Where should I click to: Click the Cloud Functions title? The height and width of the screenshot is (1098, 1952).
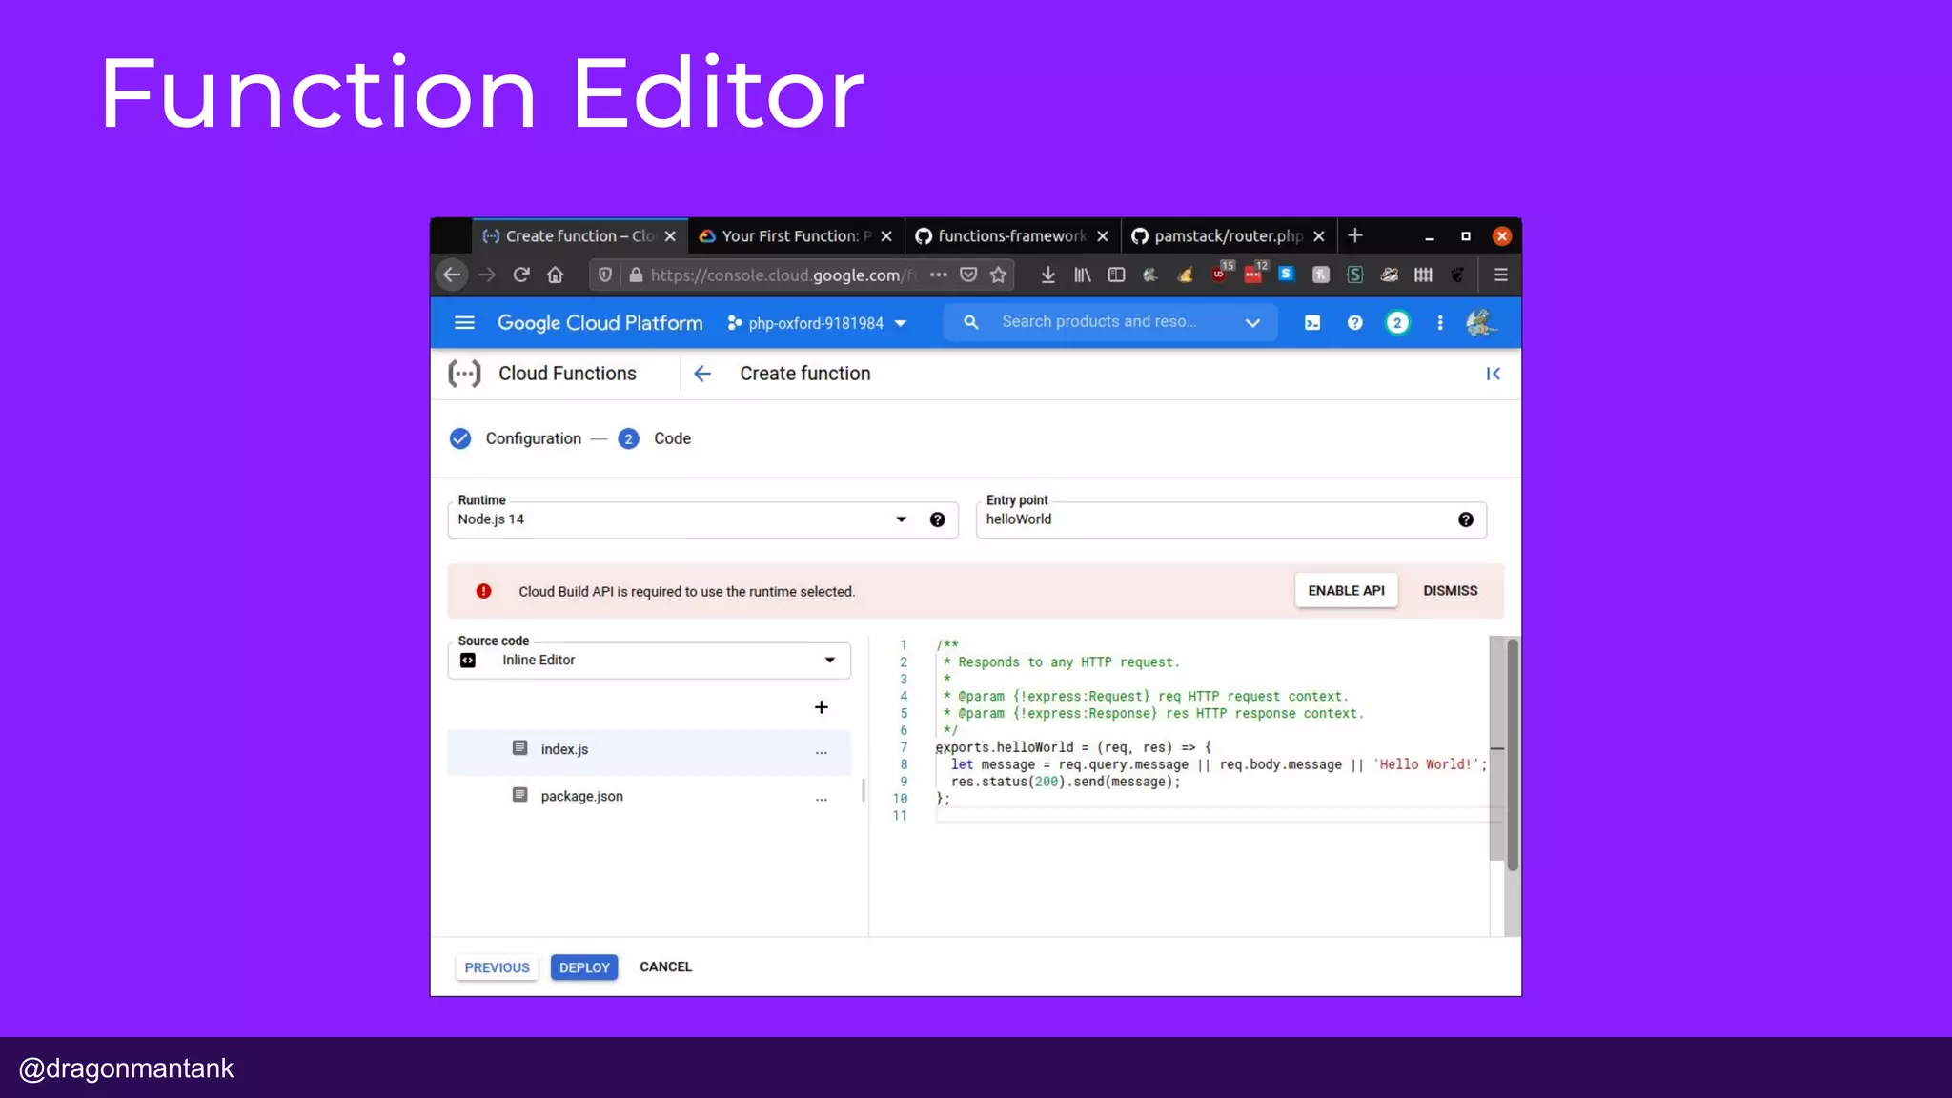(x=567, y=374)
